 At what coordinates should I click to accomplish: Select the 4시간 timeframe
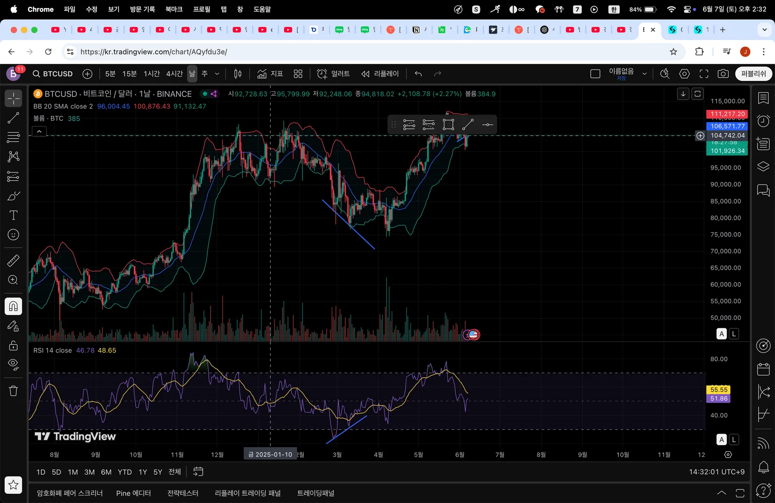point(174,74)
